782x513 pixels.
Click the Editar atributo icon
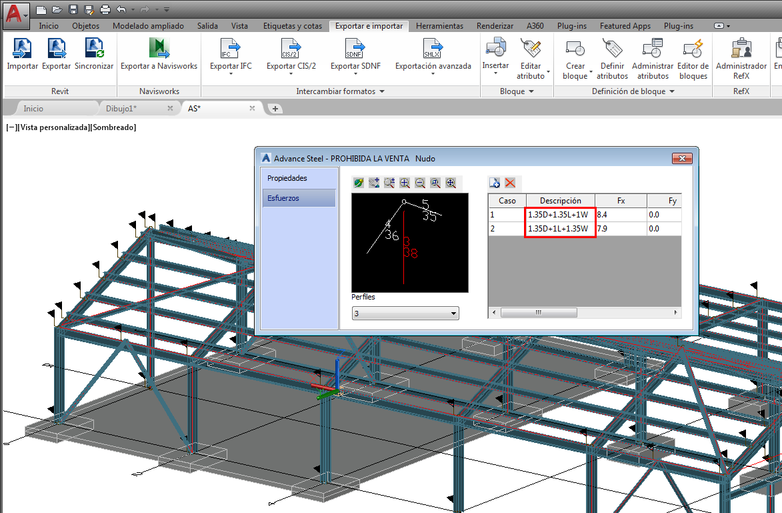tap(531, 48)
